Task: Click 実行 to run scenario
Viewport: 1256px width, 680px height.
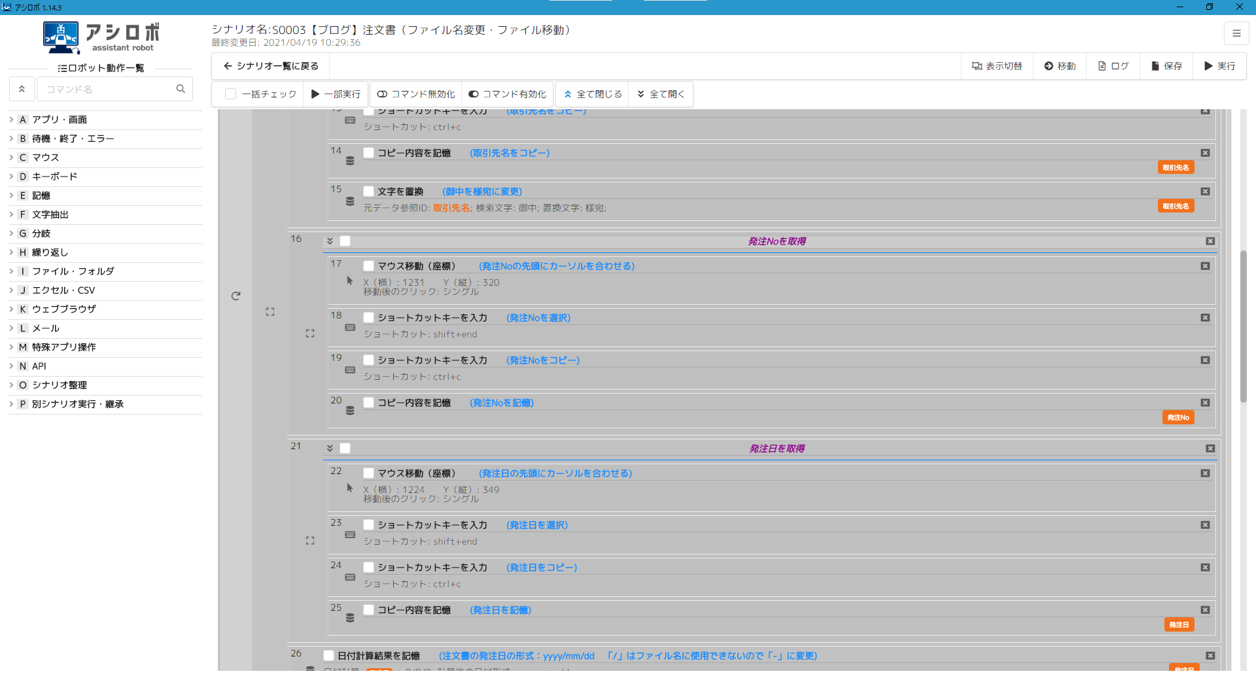Action: pyautogui.click(x=1219, y=66)
